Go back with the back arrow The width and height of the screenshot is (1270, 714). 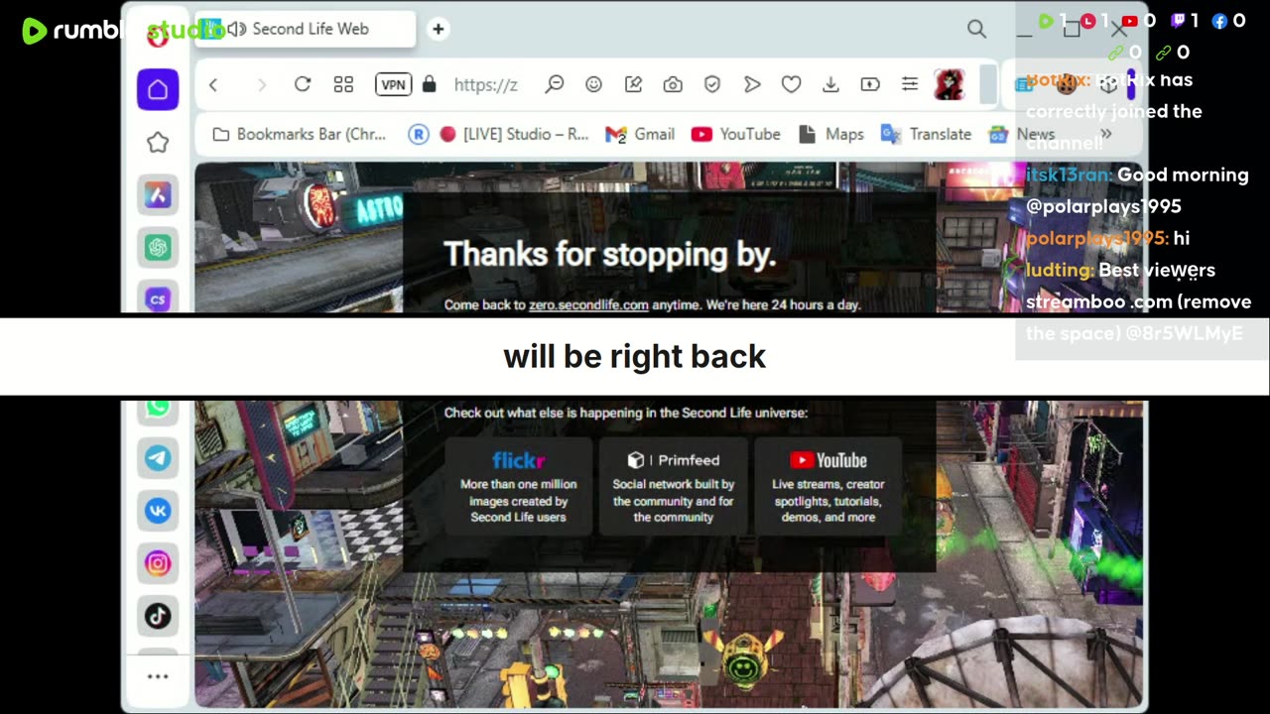click(x=213, y=85)
